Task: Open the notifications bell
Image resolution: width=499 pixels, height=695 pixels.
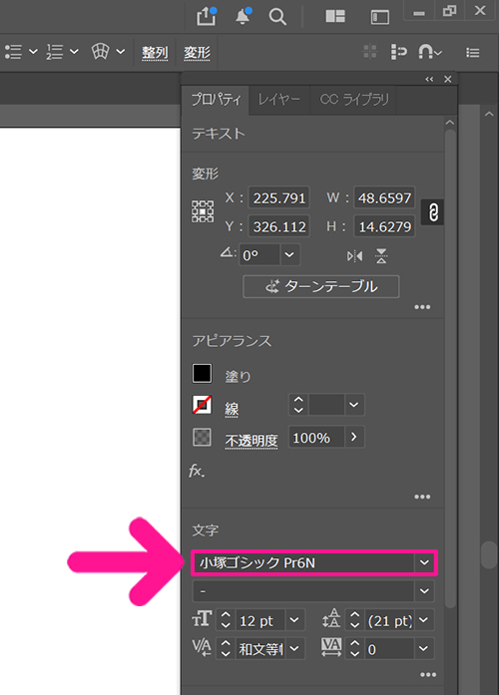Action: click(x=243, y=16)
